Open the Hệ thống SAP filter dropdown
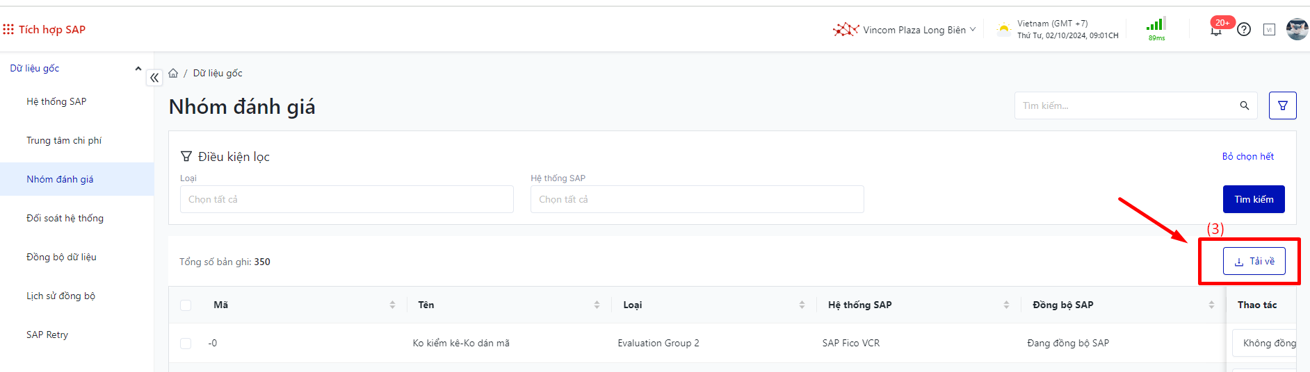 [697, 199]
